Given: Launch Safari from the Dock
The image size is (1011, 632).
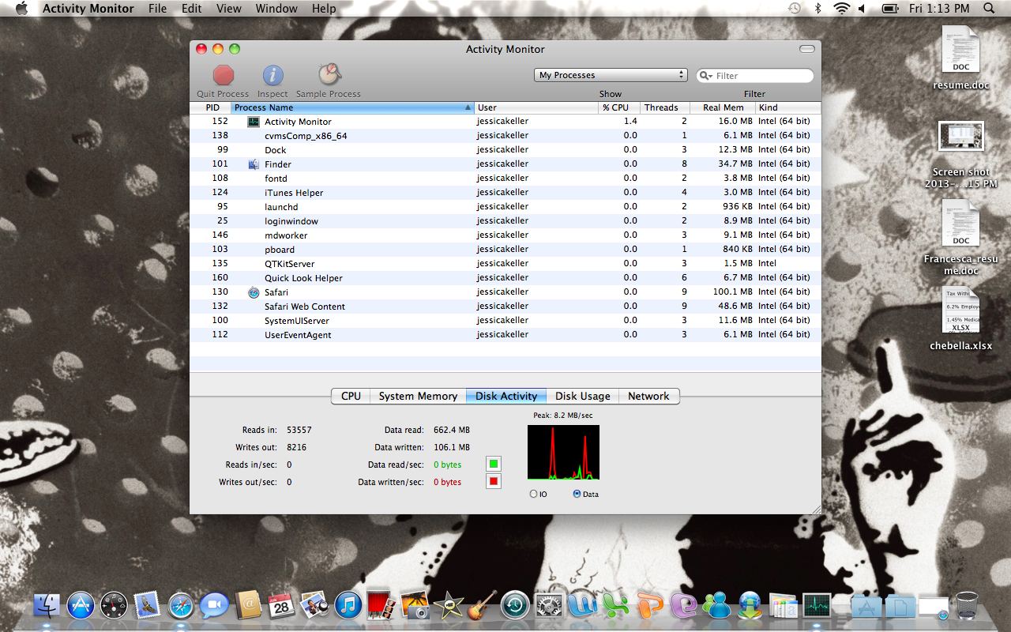Looking at the screenshot, I should (x=180, y=606).
